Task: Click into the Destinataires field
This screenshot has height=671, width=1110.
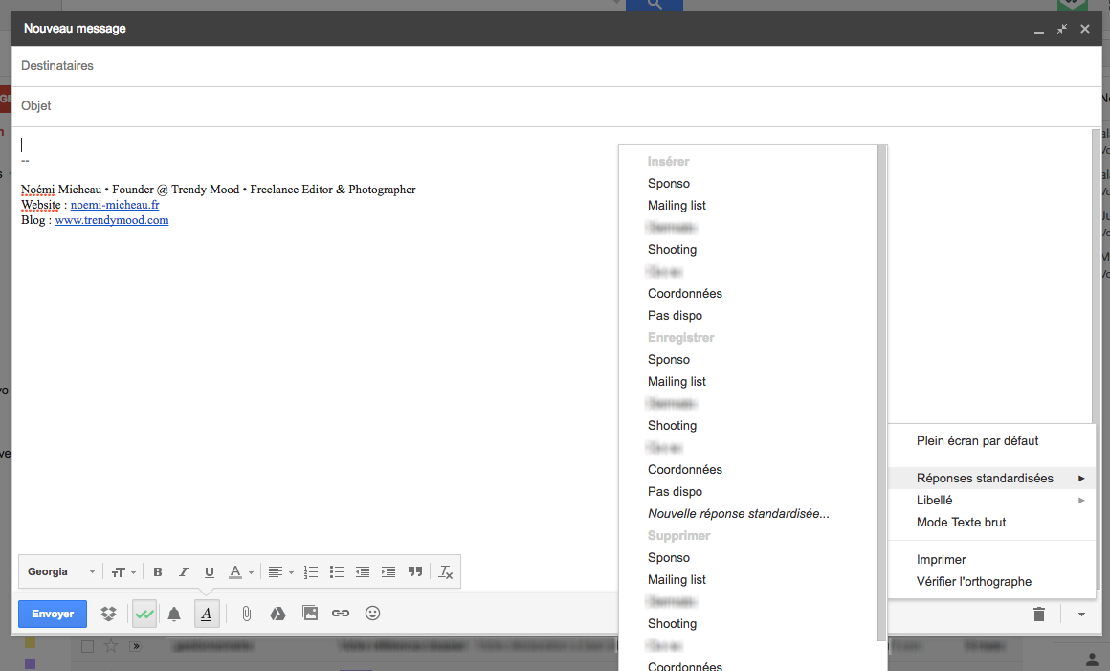Action: click(555, 66)
